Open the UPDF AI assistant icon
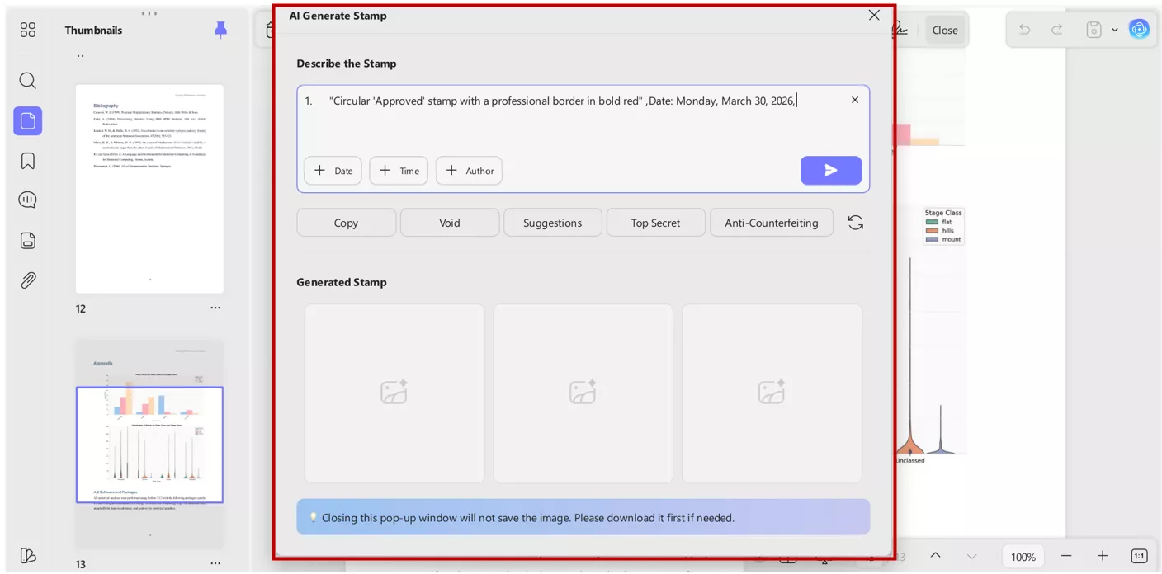The width and height of the screenshot is (1162, 574). (1140, 29)
